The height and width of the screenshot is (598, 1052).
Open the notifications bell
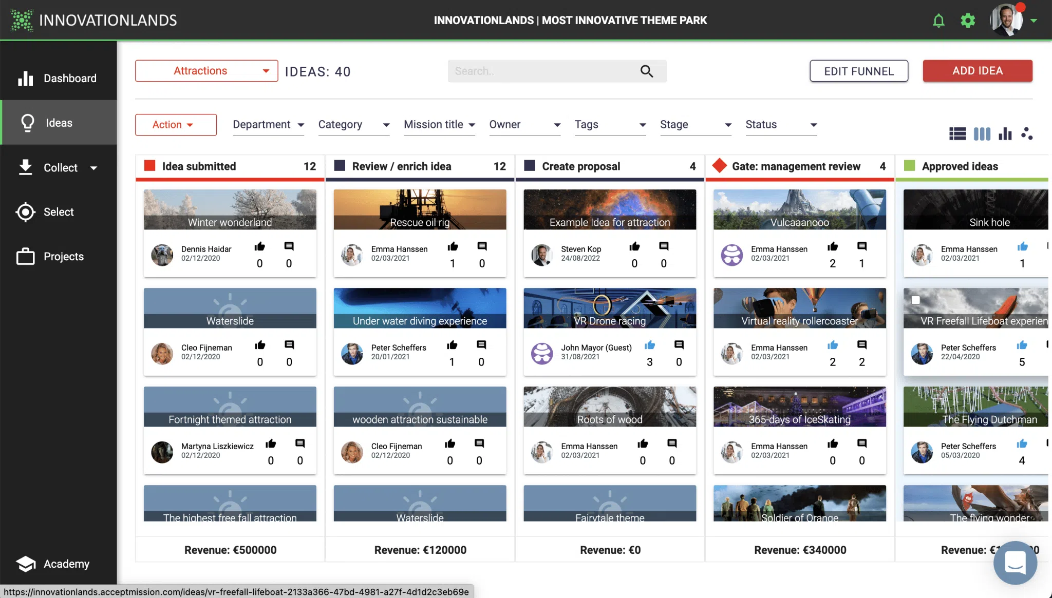click(938, 21)
